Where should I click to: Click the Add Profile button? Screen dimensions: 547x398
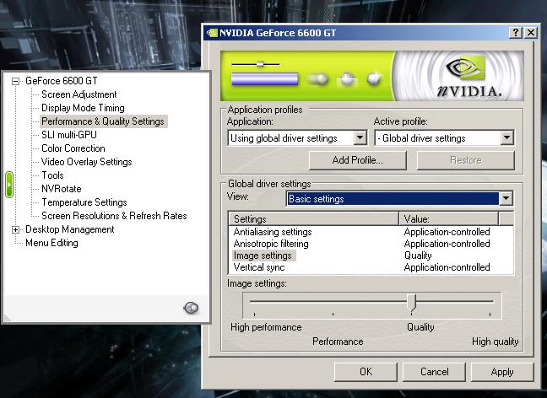tap(357, 160)
